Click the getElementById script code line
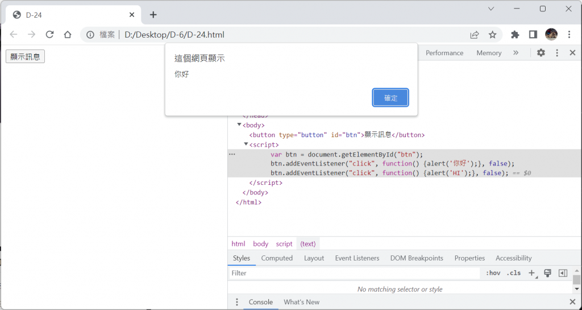This screenshot has height=310, width=582. point(347,155)
